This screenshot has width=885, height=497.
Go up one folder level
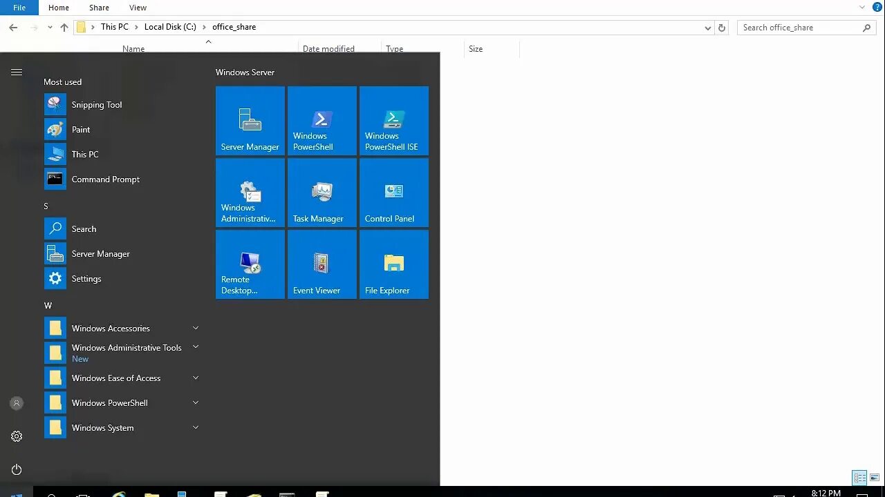point(64,28)
